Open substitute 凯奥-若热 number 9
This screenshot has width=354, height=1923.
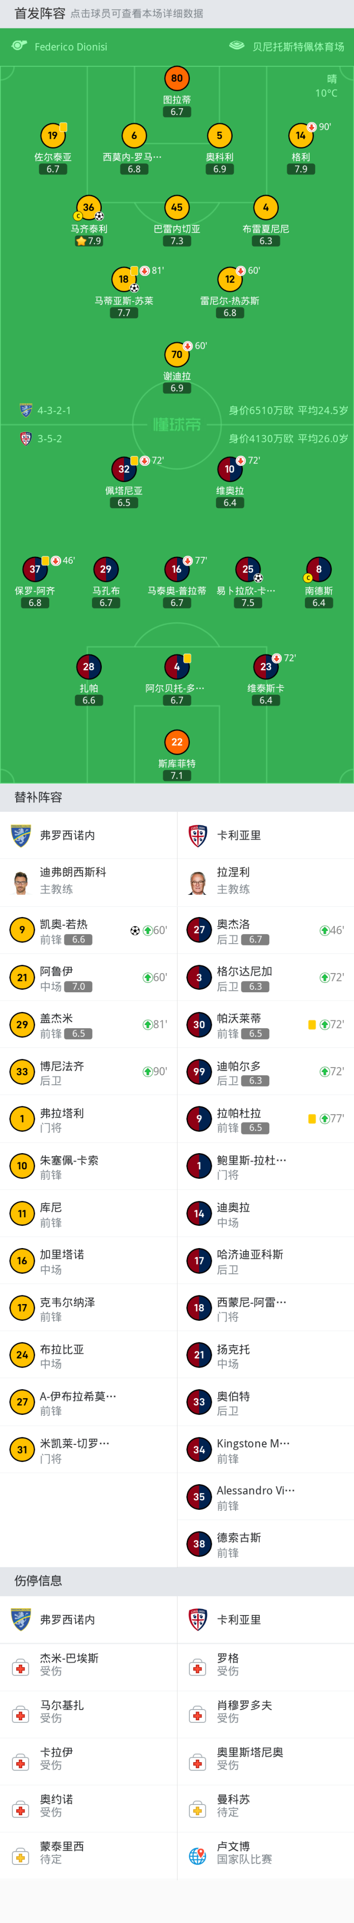click(23, 930)
